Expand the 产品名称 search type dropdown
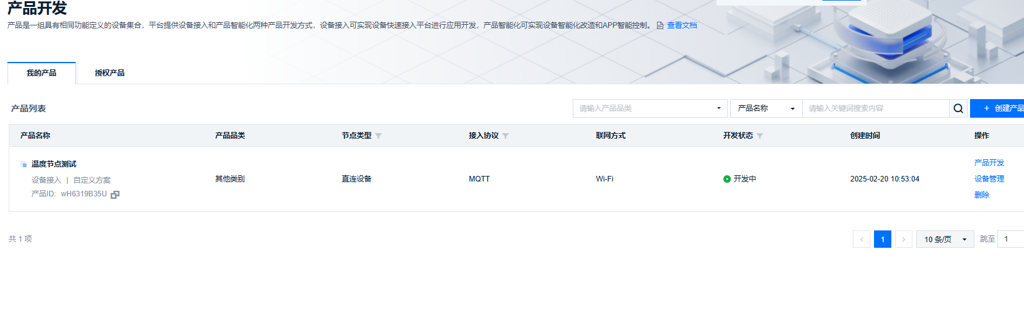The width and height of the screenshot is (1024, 319). (766, 108)
